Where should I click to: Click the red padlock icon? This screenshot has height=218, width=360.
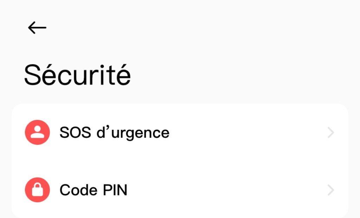point(37,190)
